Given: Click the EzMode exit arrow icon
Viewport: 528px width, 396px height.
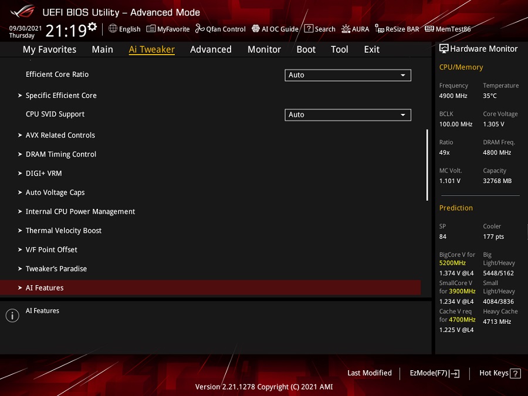Looking at the screenshot, I should (454, 374).
